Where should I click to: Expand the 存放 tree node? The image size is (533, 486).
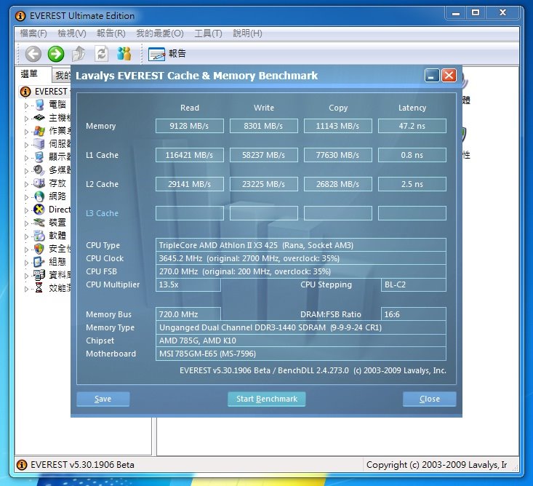coord(26,184)
